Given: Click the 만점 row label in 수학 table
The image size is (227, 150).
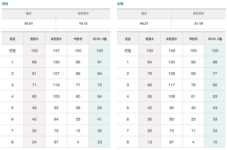Looking at the screenshot, I should (x=128, y=51).
